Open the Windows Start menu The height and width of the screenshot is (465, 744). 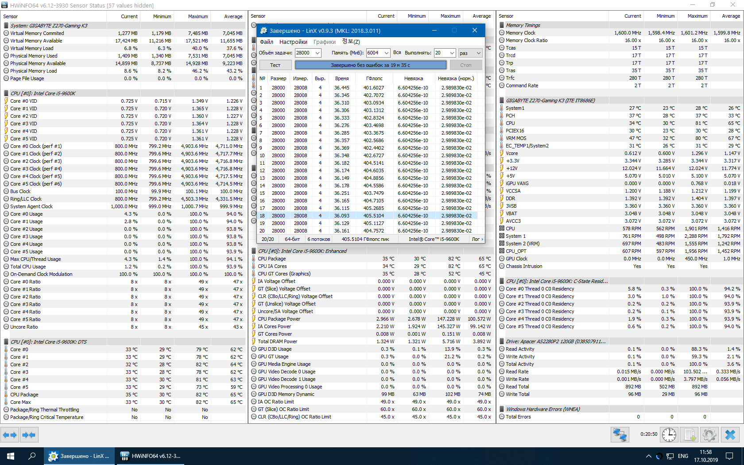coord(11,456)
